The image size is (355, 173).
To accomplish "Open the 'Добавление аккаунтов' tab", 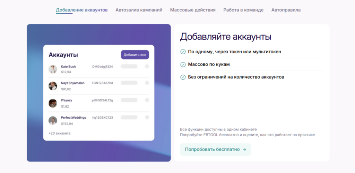I will pos(82,10).
